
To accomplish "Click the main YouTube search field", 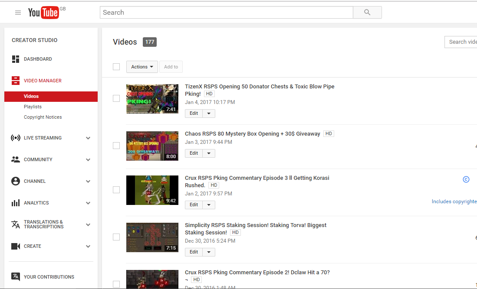I will tap(226, 13).
